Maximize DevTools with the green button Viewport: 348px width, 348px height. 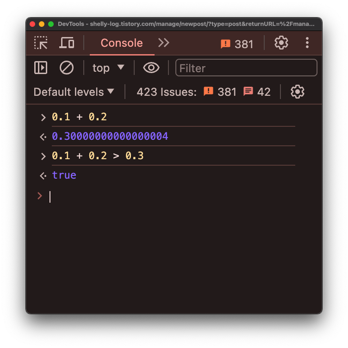tap(51, 24)
